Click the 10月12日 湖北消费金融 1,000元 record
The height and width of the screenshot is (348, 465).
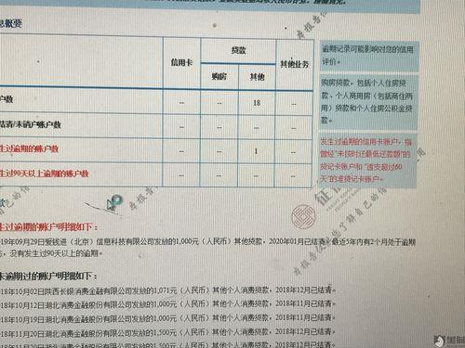(x=167, y=304)
